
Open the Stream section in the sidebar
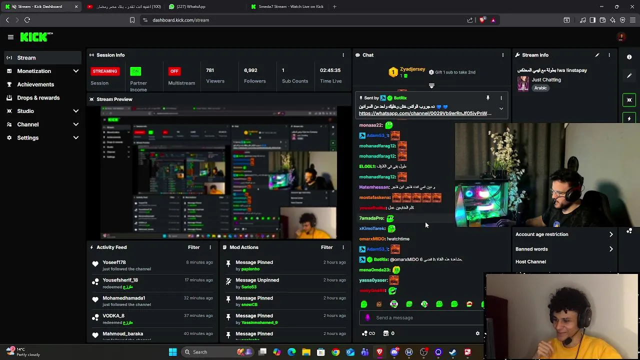(41, 57)
